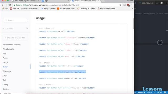The height and width of the screenshot is (94, 168).
Task: Change language mode via HTML in status bar
Action: pos(160,92)
